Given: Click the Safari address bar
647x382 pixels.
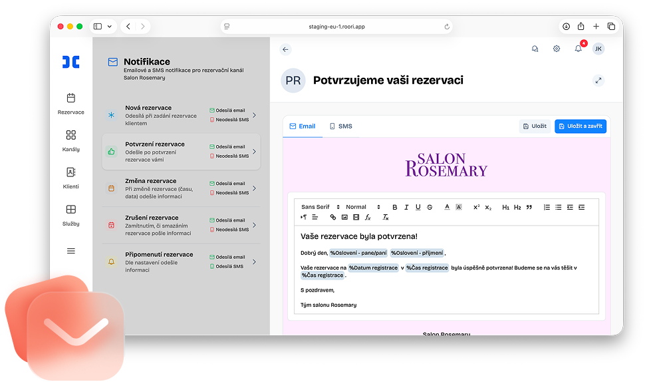Looking at the screenshot, I should click(x=336, y=27).
